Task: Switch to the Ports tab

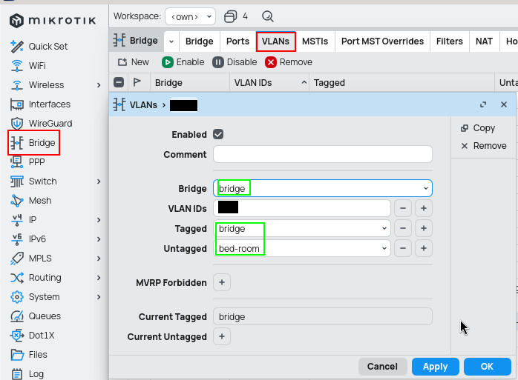Action: (x=238, y=41)
